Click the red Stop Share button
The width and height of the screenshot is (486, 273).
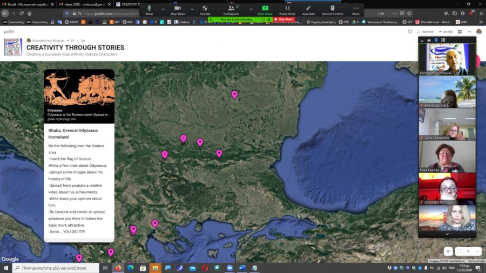[x=283, y=19]
